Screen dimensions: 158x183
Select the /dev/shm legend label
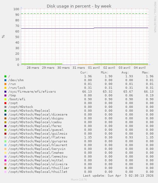pyautogui.click(x=16, y=80)
